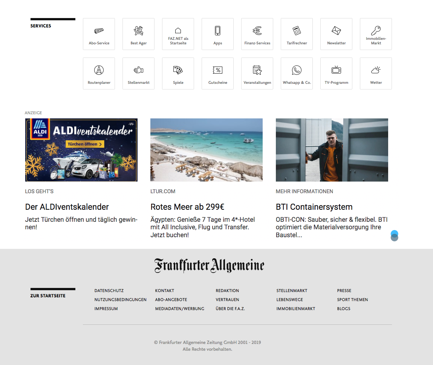433x365 pixels.
Task: Click the Frankfurter Allgemeine footer logo
Action: point(209,265)
